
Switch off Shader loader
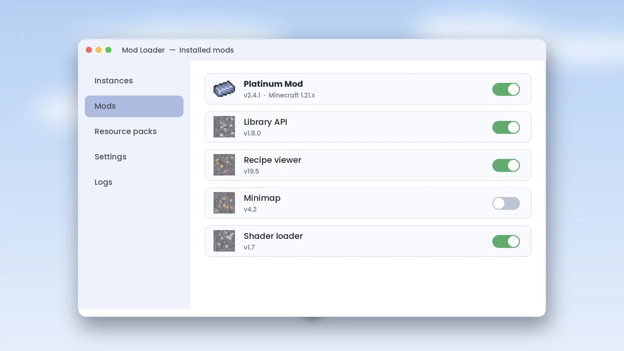[506, 241]
